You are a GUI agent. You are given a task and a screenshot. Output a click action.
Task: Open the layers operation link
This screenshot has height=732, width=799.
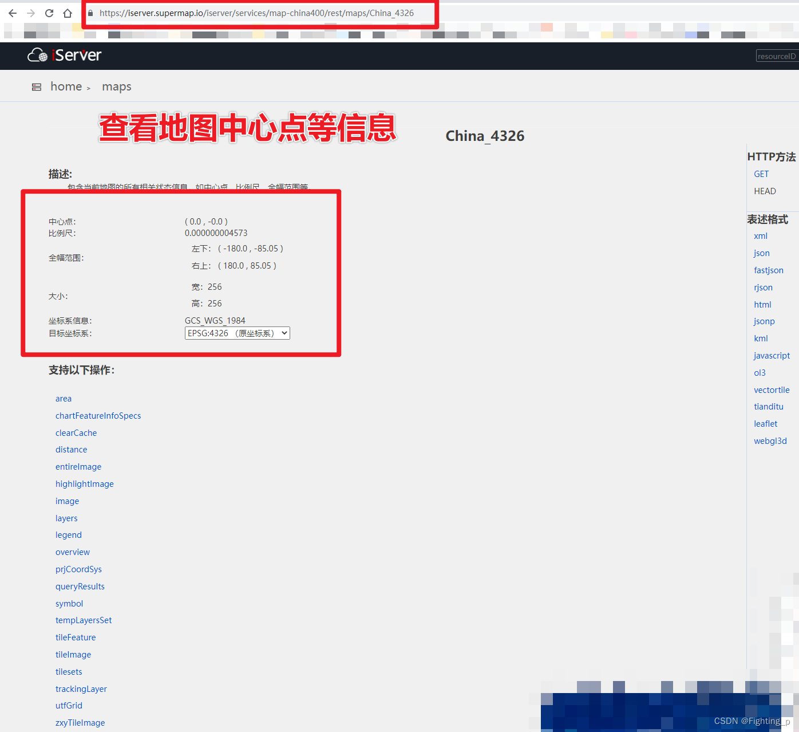point(66,518)
